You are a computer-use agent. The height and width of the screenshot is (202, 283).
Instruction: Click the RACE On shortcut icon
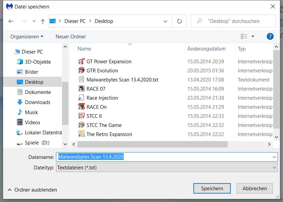point(82,107)
